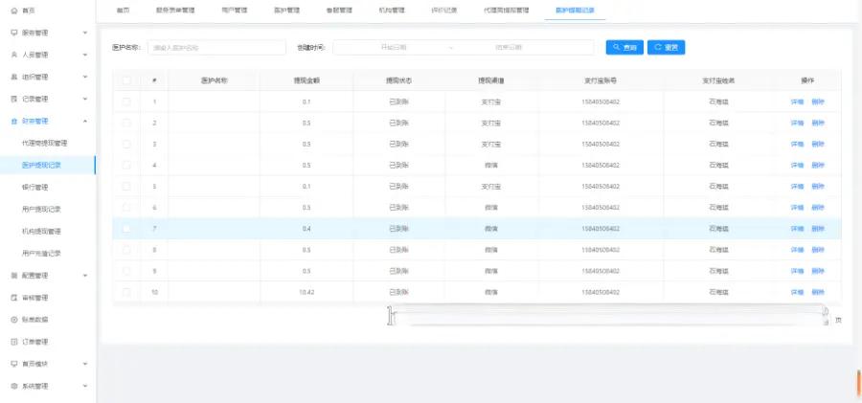The width and height of the screenshot is (862, 403).
Task: Open 机构提现管理 in the sidebar
Action: click(x=40, y=232)
